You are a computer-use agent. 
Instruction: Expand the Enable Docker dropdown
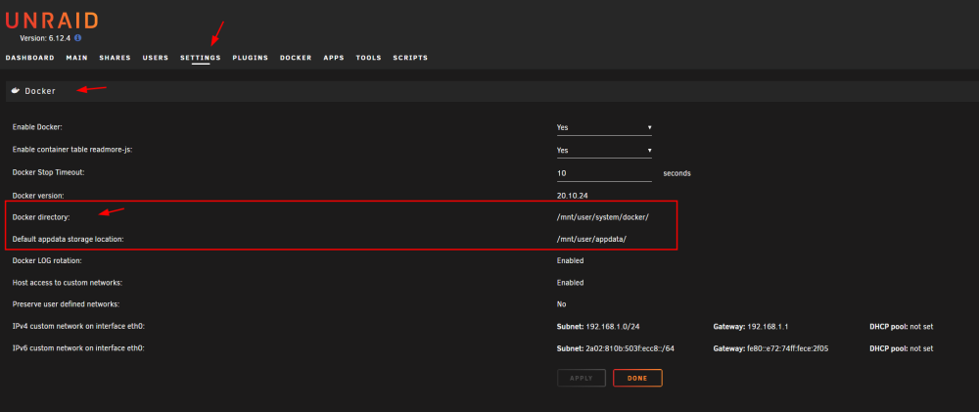(604, 127)
